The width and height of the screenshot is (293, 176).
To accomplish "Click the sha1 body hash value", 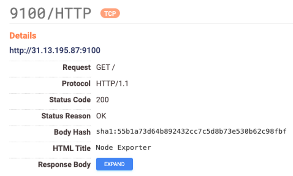I will click(x=191, y=131).
